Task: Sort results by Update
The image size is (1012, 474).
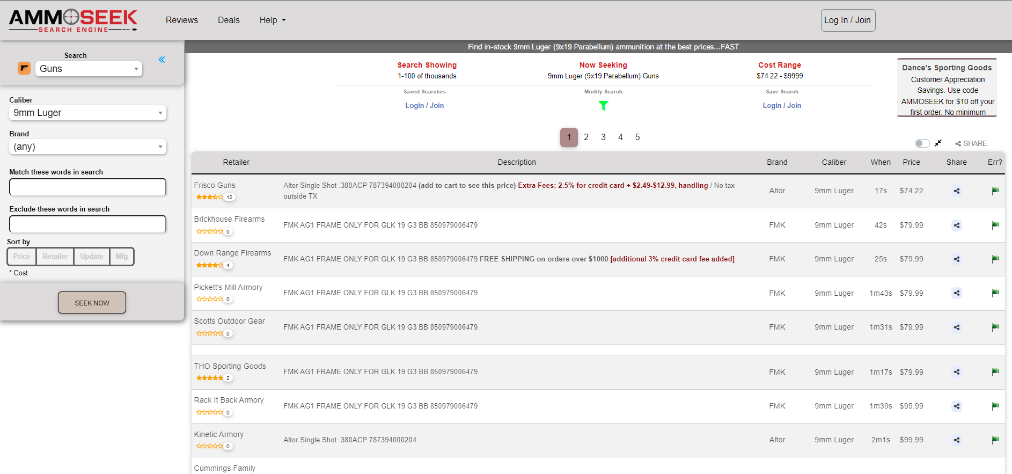Action: point(92,257)
